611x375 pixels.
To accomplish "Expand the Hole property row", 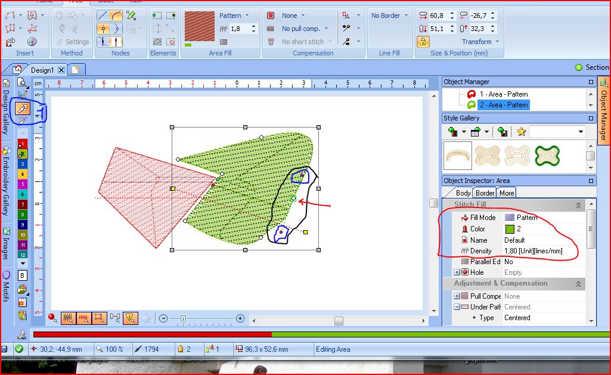I will 457,272.
